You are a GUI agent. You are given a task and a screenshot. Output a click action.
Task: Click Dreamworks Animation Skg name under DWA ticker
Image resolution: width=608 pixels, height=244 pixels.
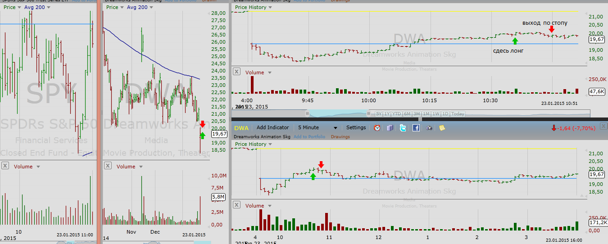click(262, 137)
